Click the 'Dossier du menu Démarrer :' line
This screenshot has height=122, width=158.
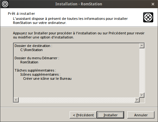(37, 58)
